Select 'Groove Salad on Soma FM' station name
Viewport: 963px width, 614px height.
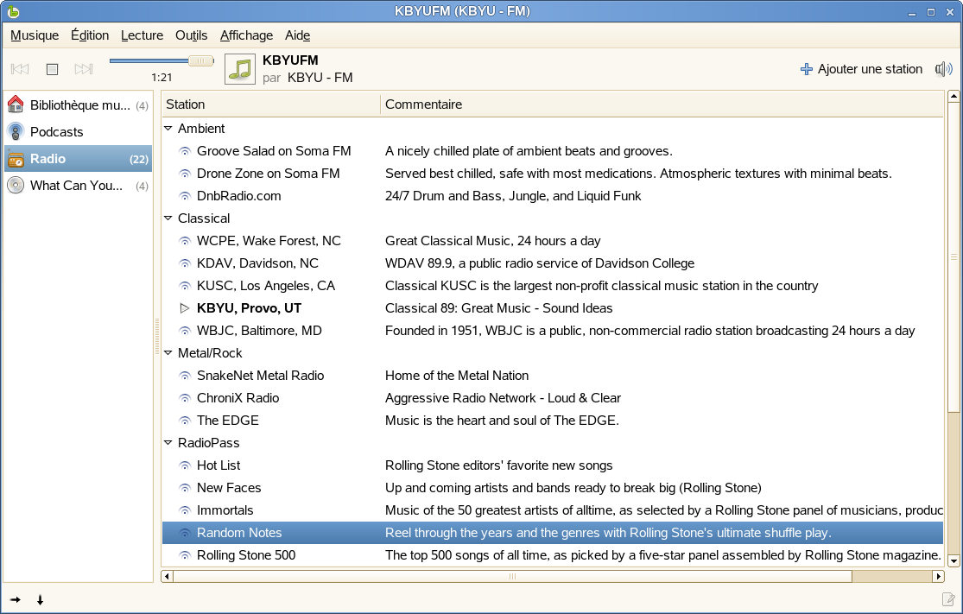click(x=274, y=151)
